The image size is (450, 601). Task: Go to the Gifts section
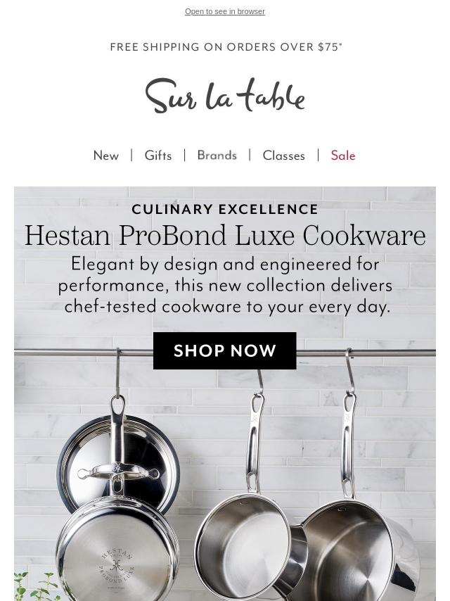pyautogui.click(x=158, y=156)
